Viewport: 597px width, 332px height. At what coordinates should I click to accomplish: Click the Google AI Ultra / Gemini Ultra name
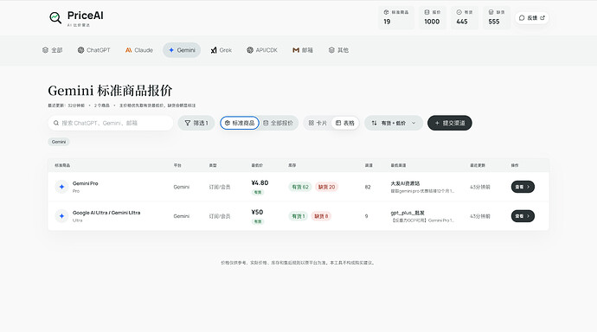coord(106,213)
